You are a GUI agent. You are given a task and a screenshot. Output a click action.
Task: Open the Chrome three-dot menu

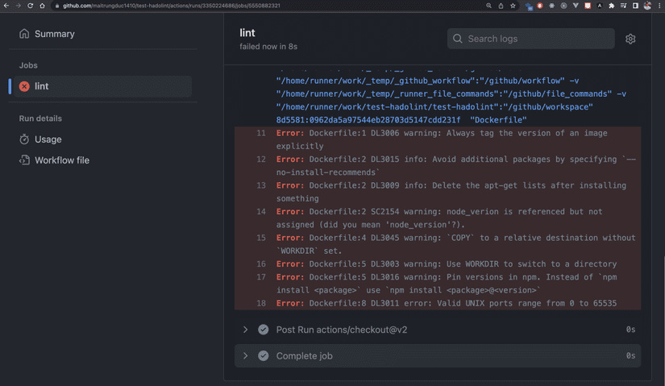(x=659, y=6)
